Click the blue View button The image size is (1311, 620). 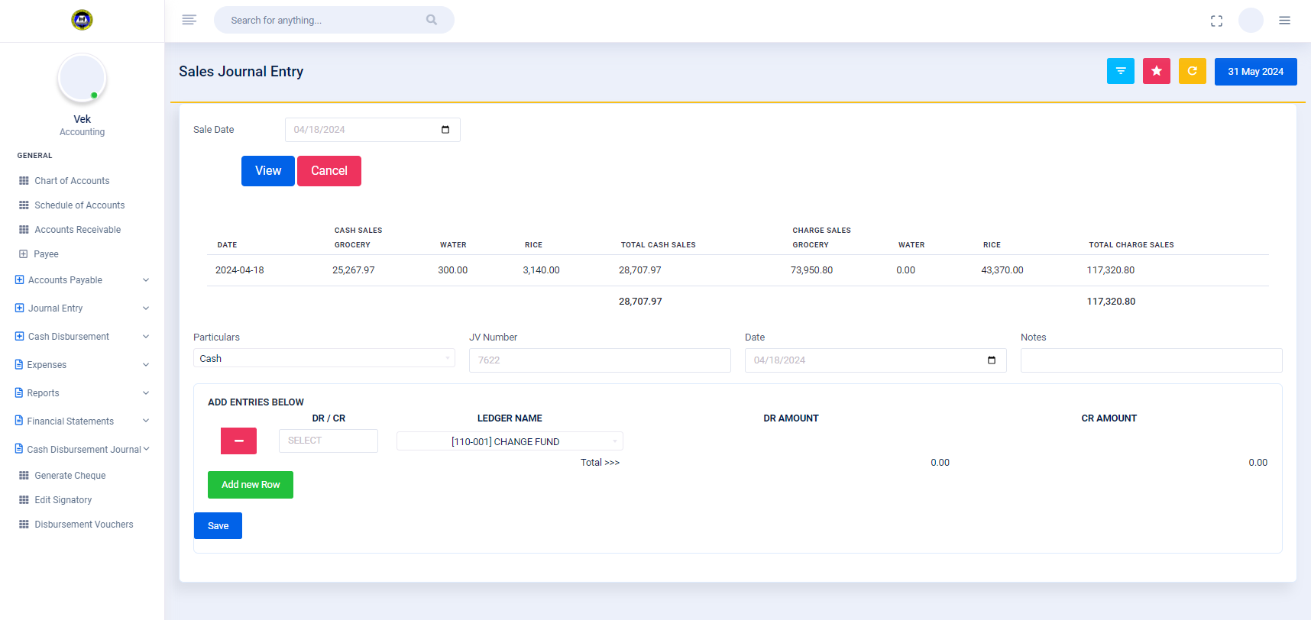pyautogui.click(x=267, y=171)
